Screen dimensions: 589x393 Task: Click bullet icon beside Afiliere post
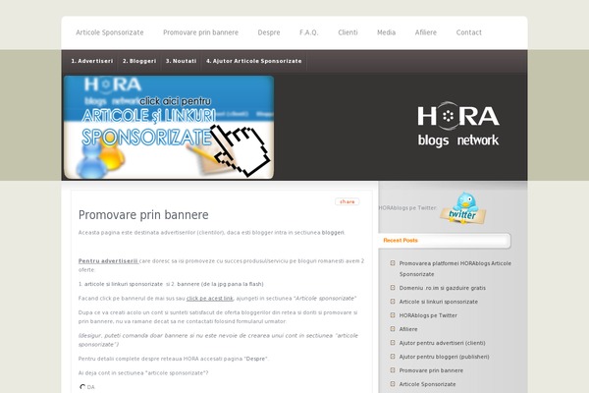point(393,329)
